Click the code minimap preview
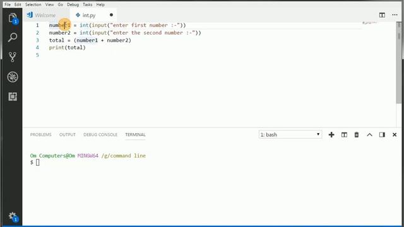 [x=370, y=23]
